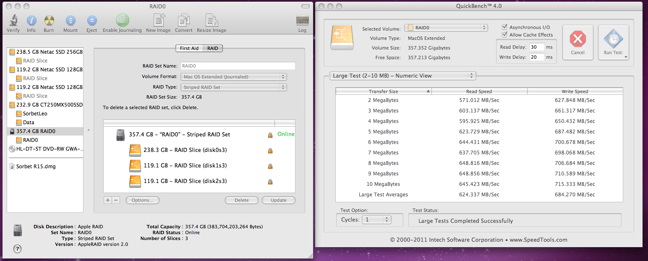Open the Info toolbar icon
Screen dimensions: 648x261
pos(31,20)
